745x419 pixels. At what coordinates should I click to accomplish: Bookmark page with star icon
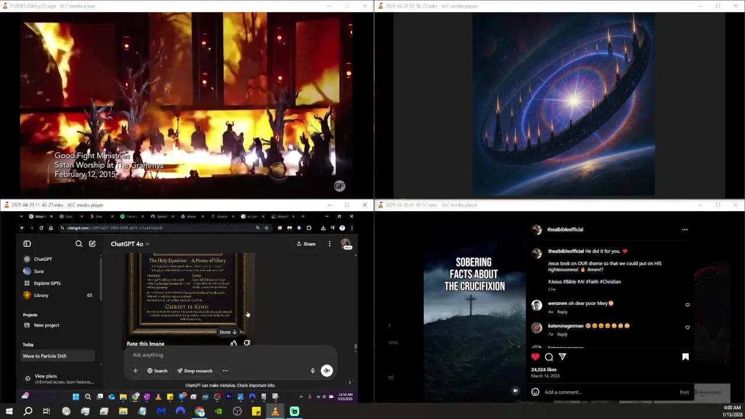[266, 228]
